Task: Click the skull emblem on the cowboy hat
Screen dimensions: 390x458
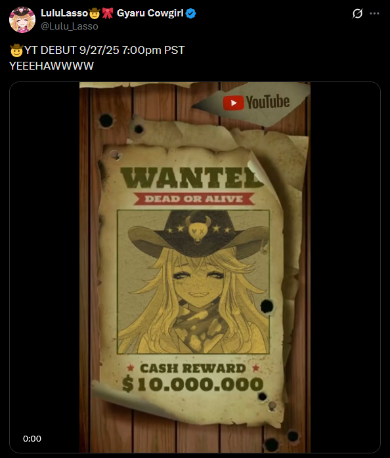Action: click(x=198, y=229)
